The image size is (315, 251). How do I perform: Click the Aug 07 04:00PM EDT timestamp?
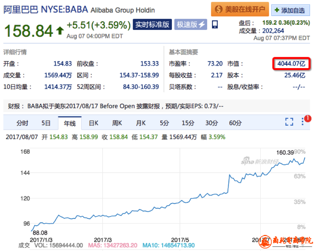[95, 36]
